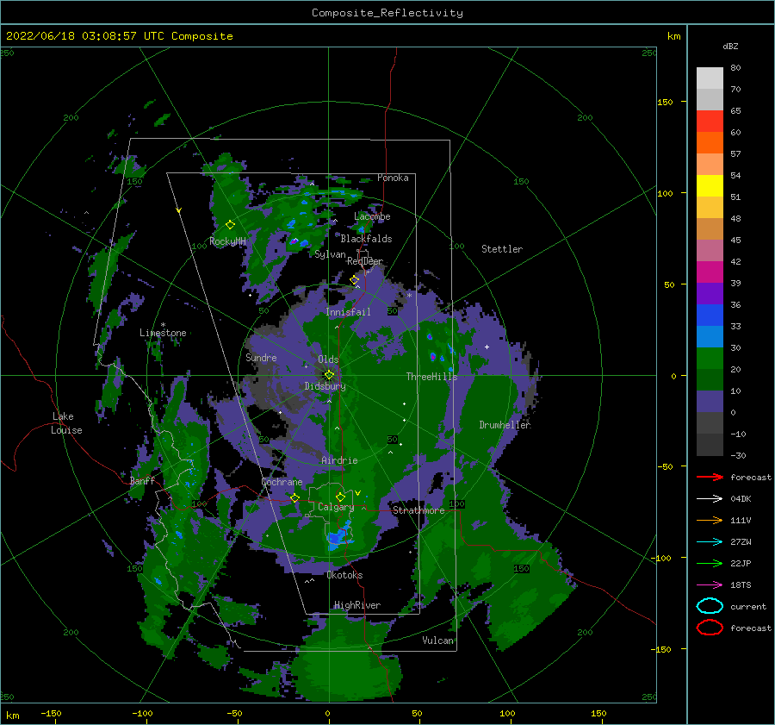
Task: Select the bright green 20 dBZ swatch
Action: 710,358
